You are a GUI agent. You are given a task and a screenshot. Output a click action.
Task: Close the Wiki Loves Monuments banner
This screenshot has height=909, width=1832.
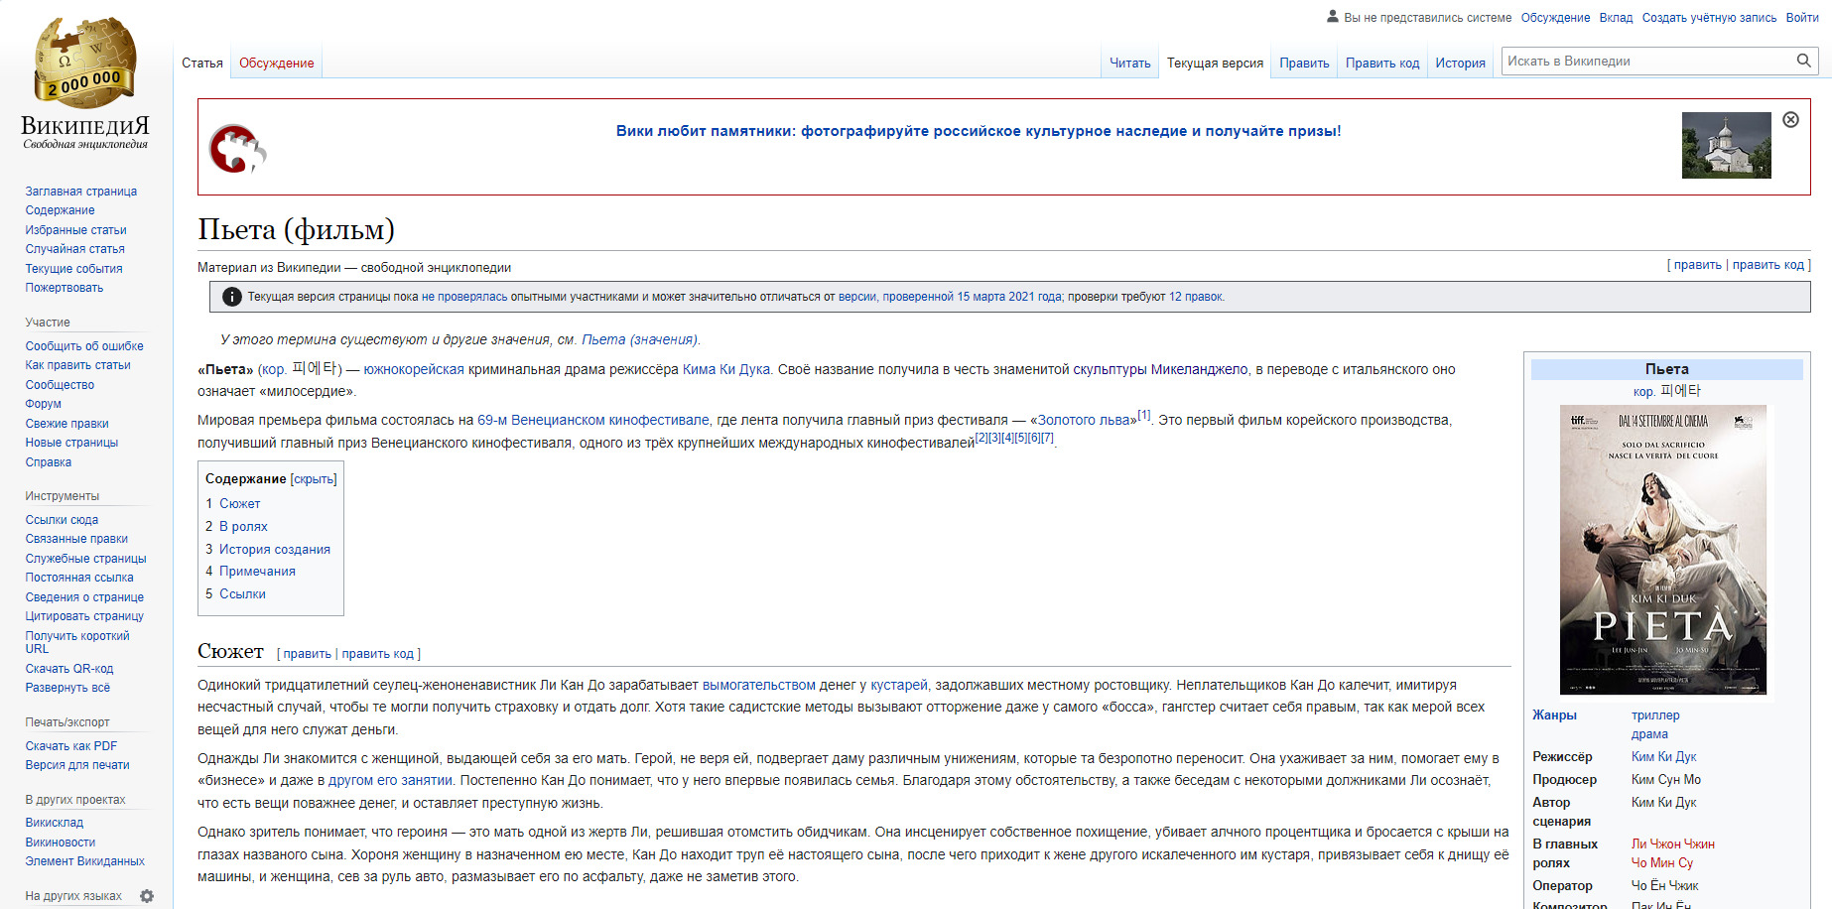(x=1790, y=120)
